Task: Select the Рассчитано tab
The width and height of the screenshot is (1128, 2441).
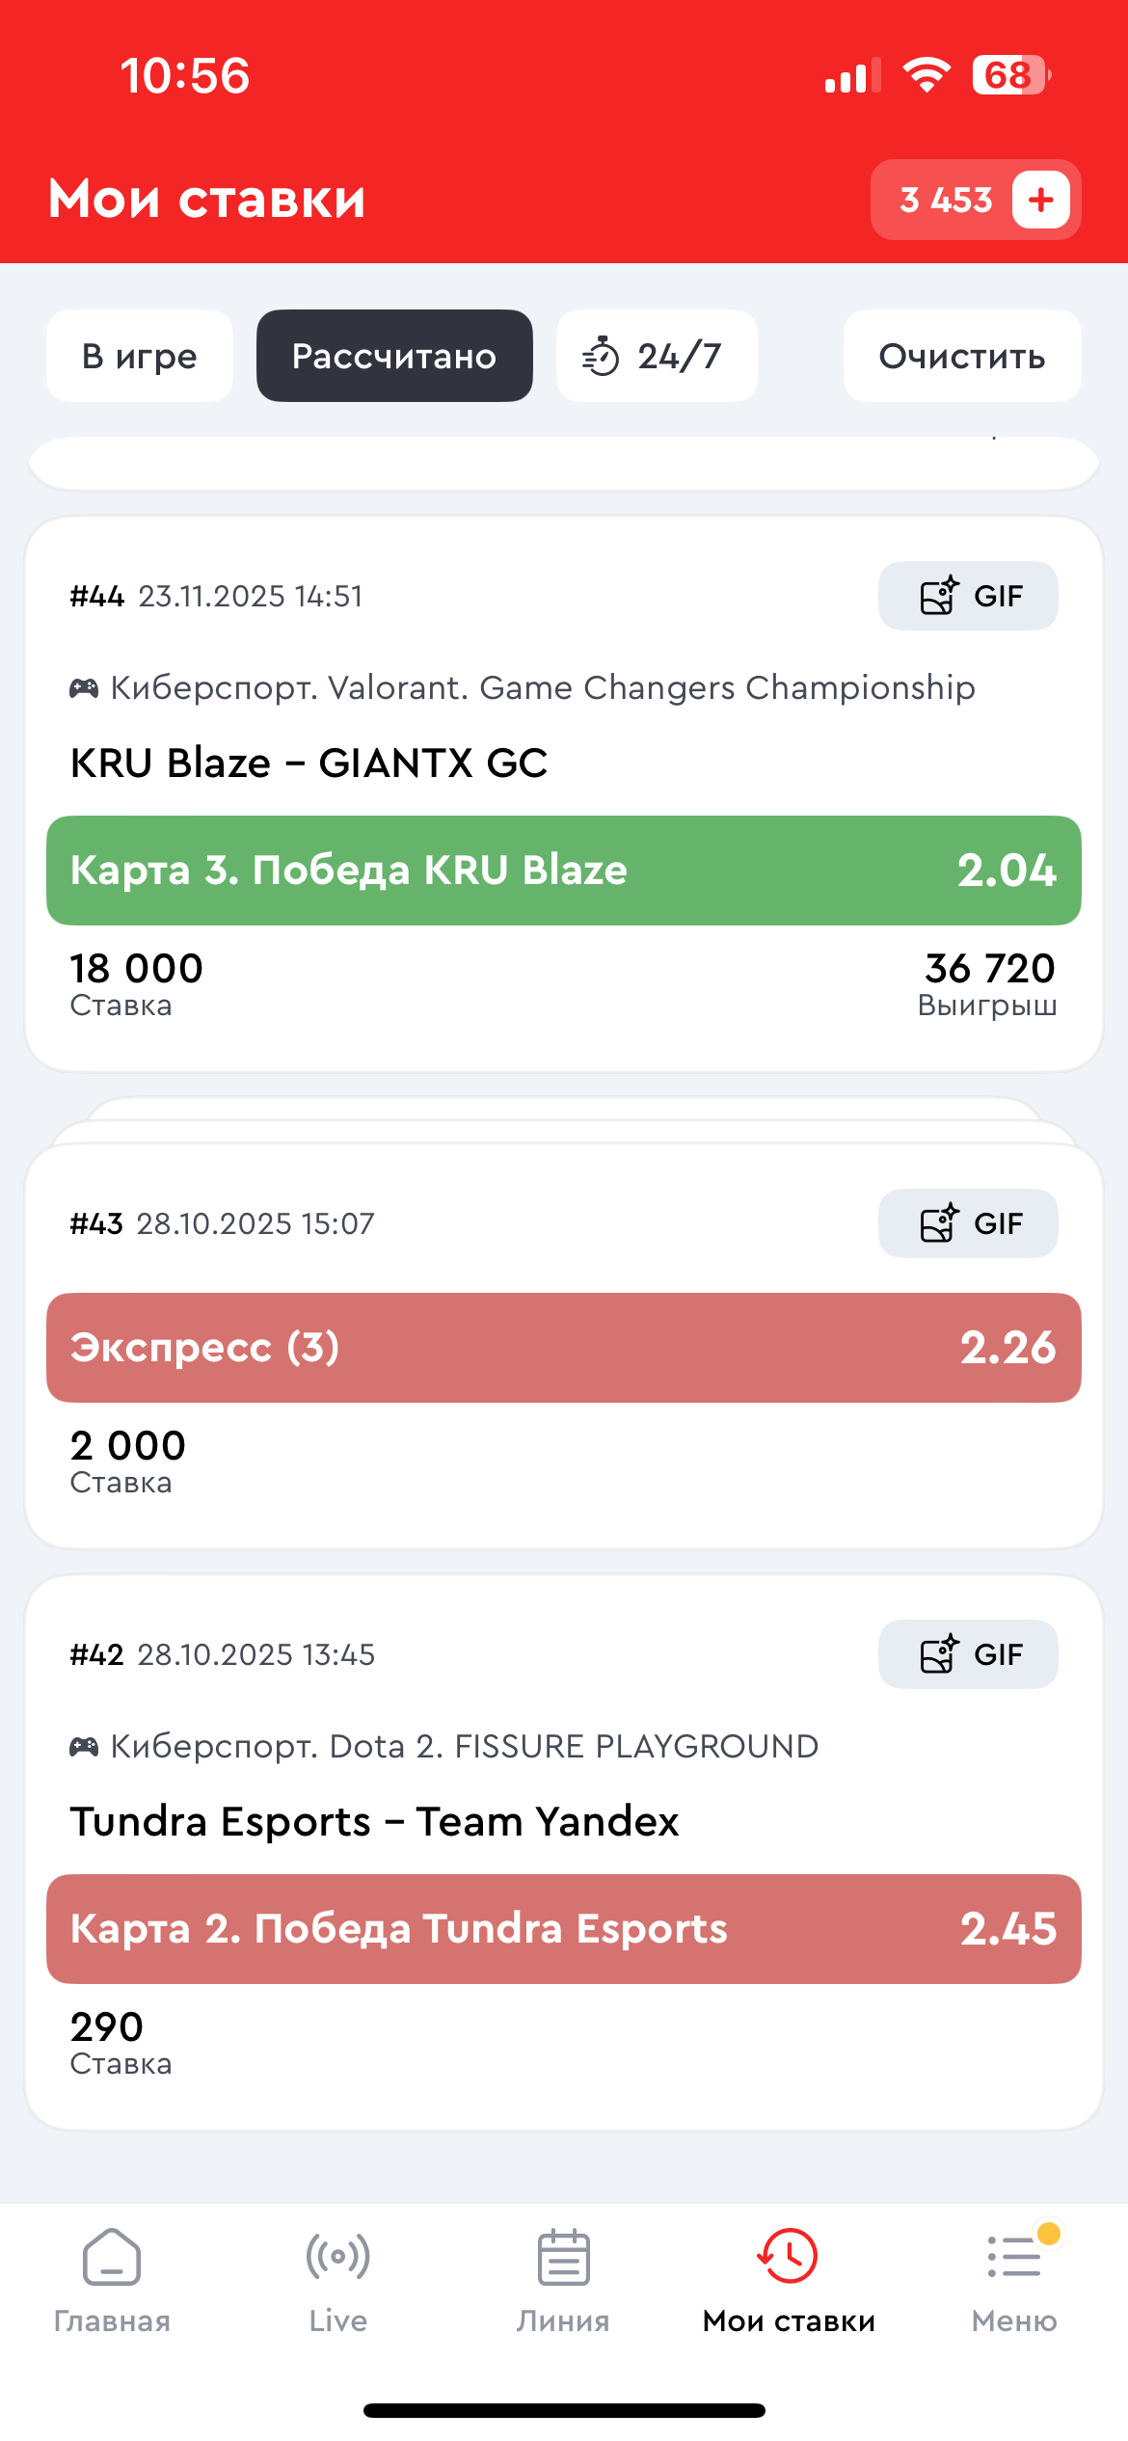Action: tap(394, 356)
